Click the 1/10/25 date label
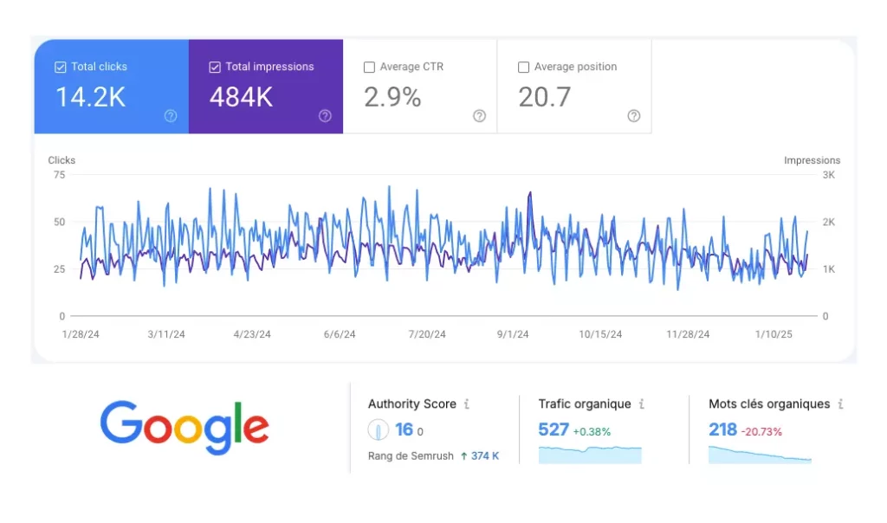The width and height of the screenshot is (887, 523). (x=774, y=334)
